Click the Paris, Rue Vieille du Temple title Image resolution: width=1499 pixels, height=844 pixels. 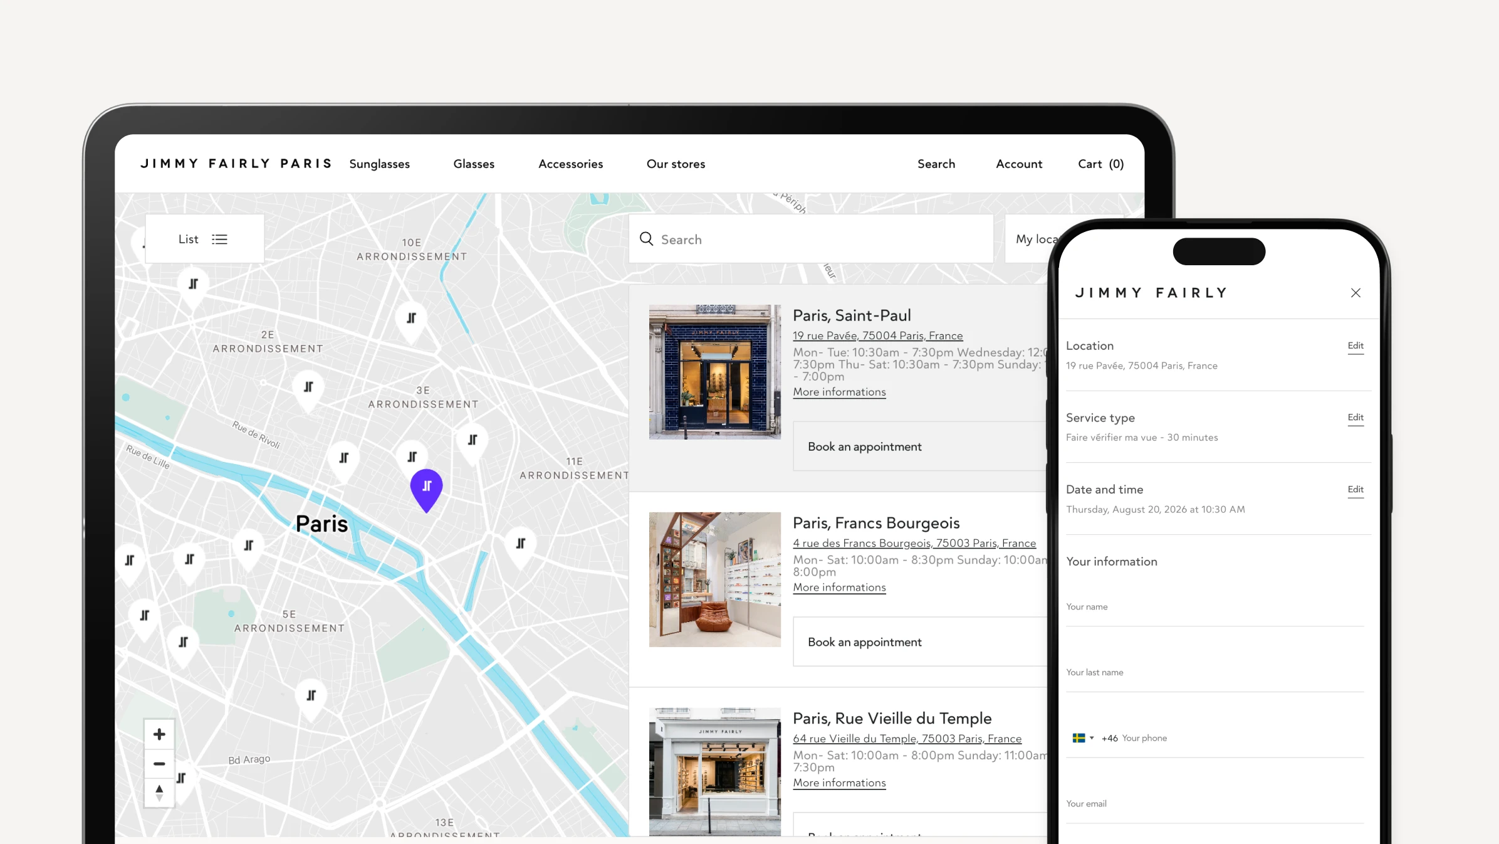[x=892, y=719]
